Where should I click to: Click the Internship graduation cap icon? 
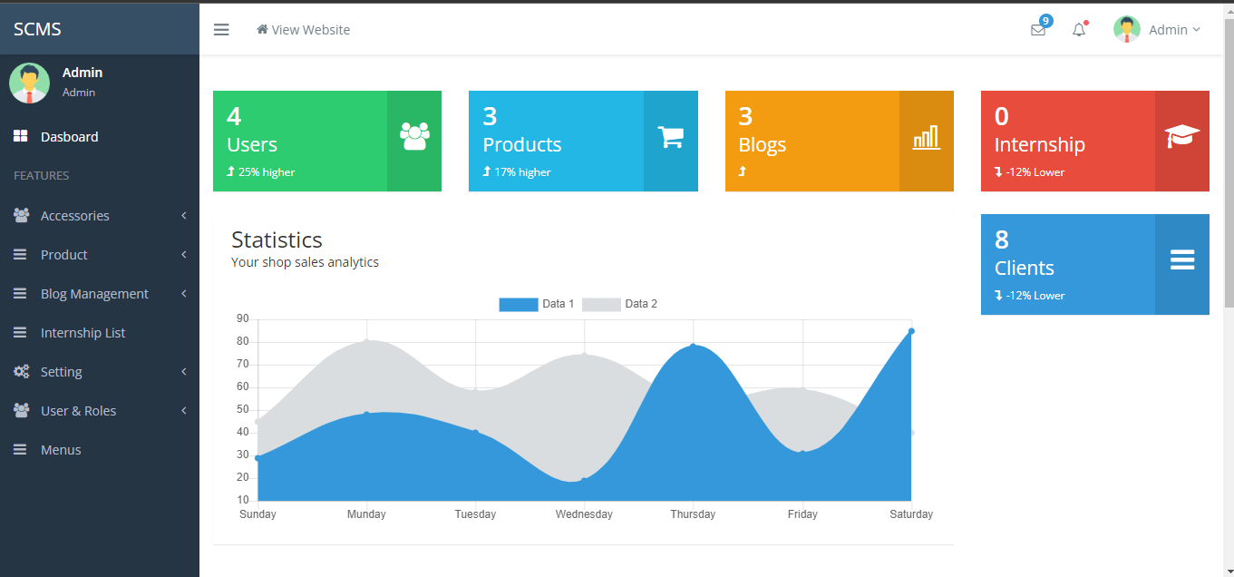[1181, 137]
